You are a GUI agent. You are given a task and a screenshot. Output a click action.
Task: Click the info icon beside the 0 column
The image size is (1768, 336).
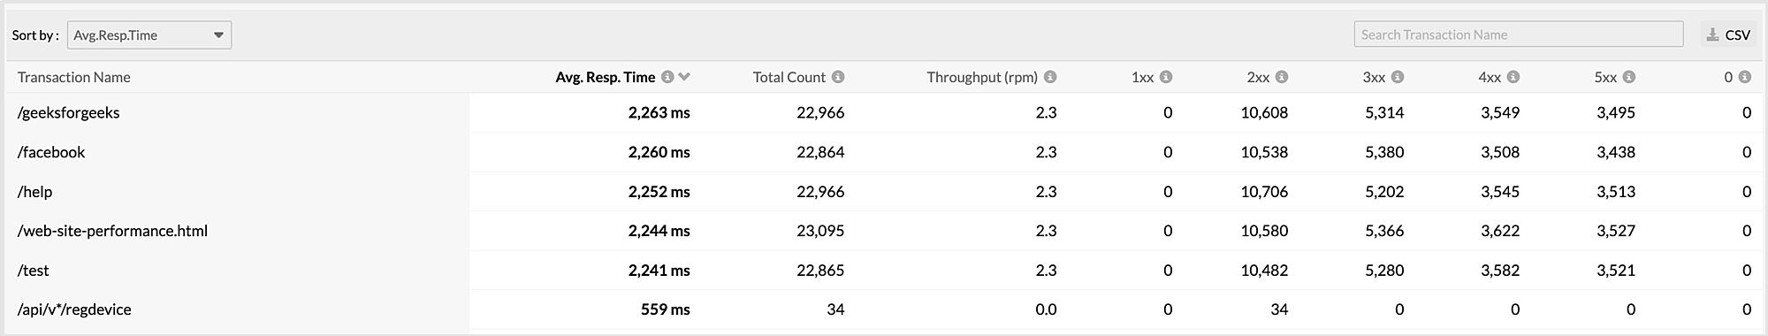click(x=1745, y=77)
